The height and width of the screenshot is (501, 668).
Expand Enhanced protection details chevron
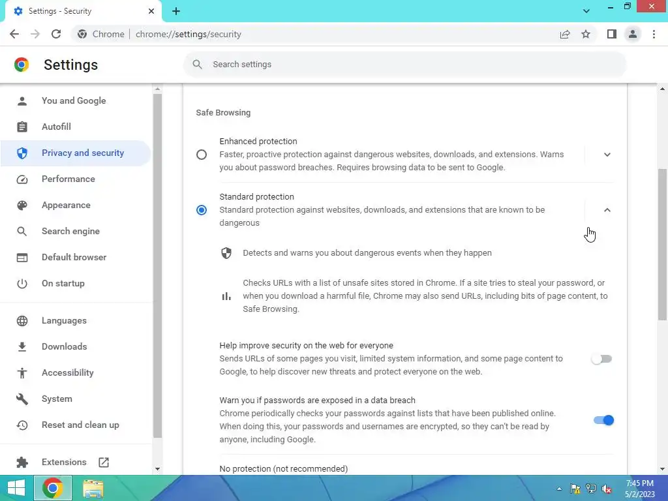tap(607, 155)
